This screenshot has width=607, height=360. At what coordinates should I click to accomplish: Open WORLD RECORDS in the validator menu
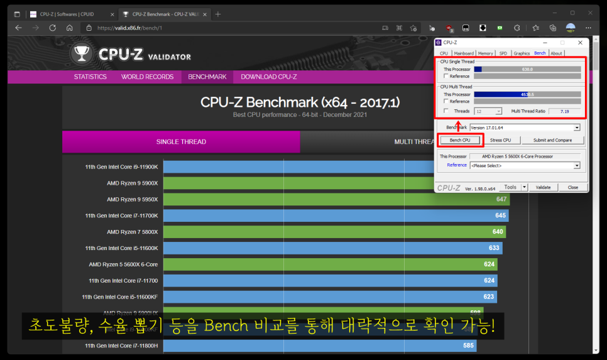[x=147, y=77]
